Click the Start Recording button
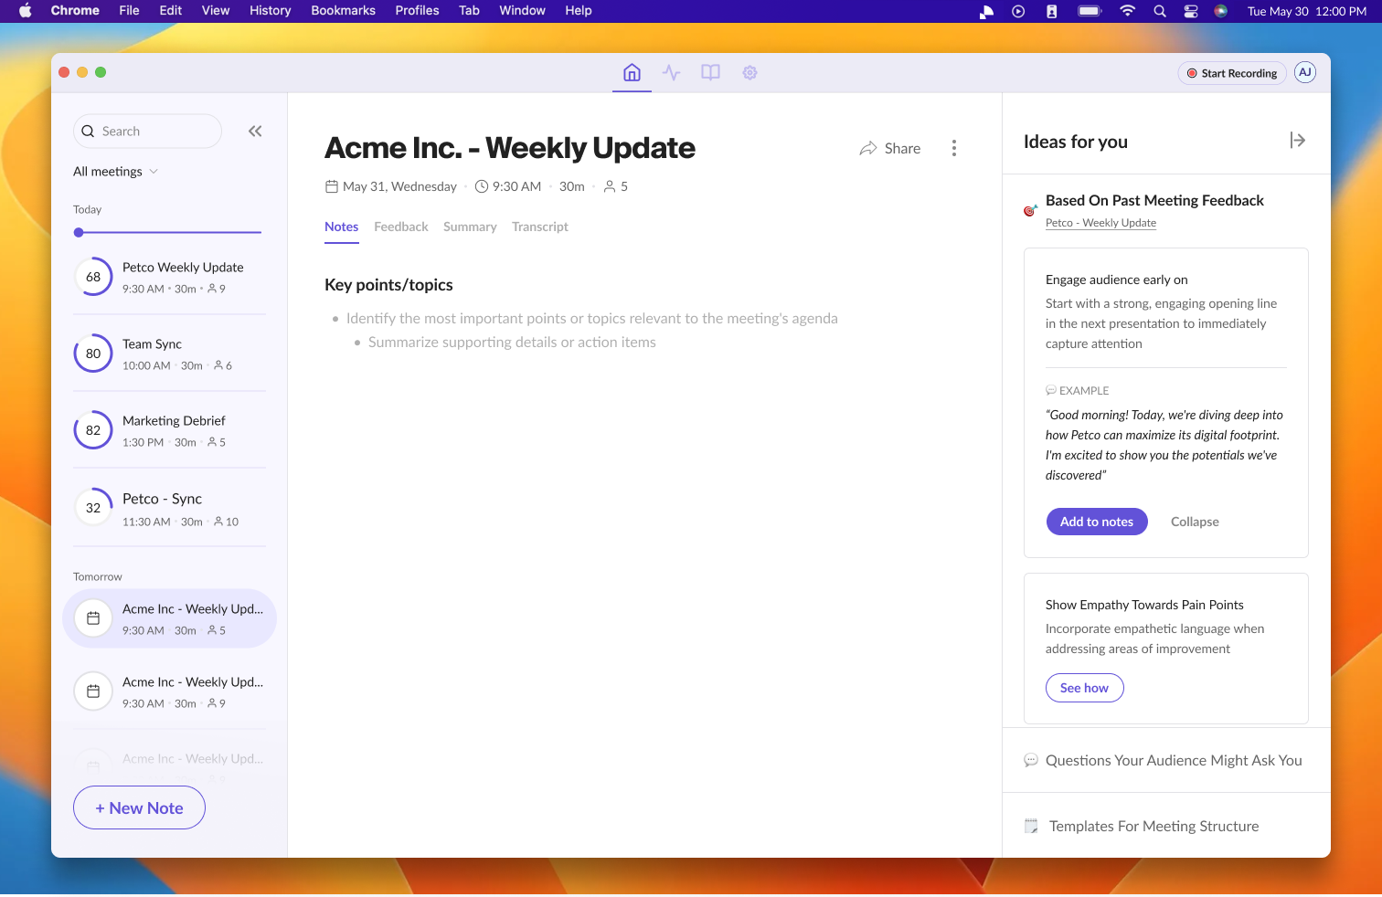Image resolution: width=1382 pixels, height=897 pixels. 1232,73
